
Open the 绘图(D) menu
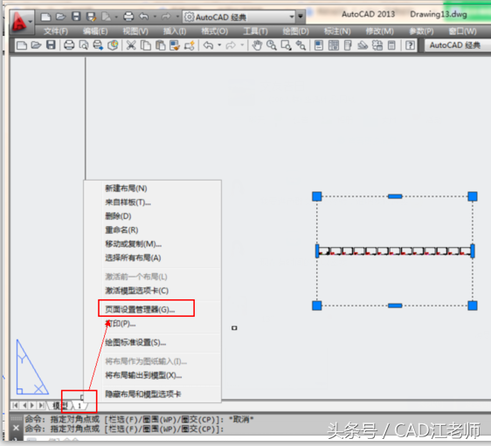click(295, 31)
